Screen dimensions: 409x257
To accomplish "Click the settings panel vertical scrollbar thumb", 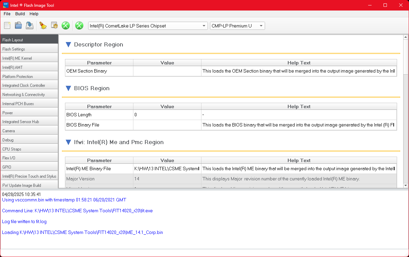I will point(405,57).
